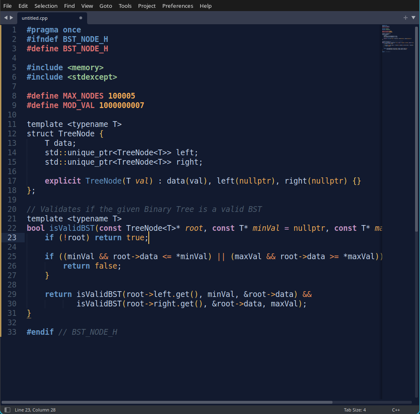Viewport: 420px width, 414px height.
Task: Click the value 100005 in MAX_NODES define
Action: (x=122, y=96)
